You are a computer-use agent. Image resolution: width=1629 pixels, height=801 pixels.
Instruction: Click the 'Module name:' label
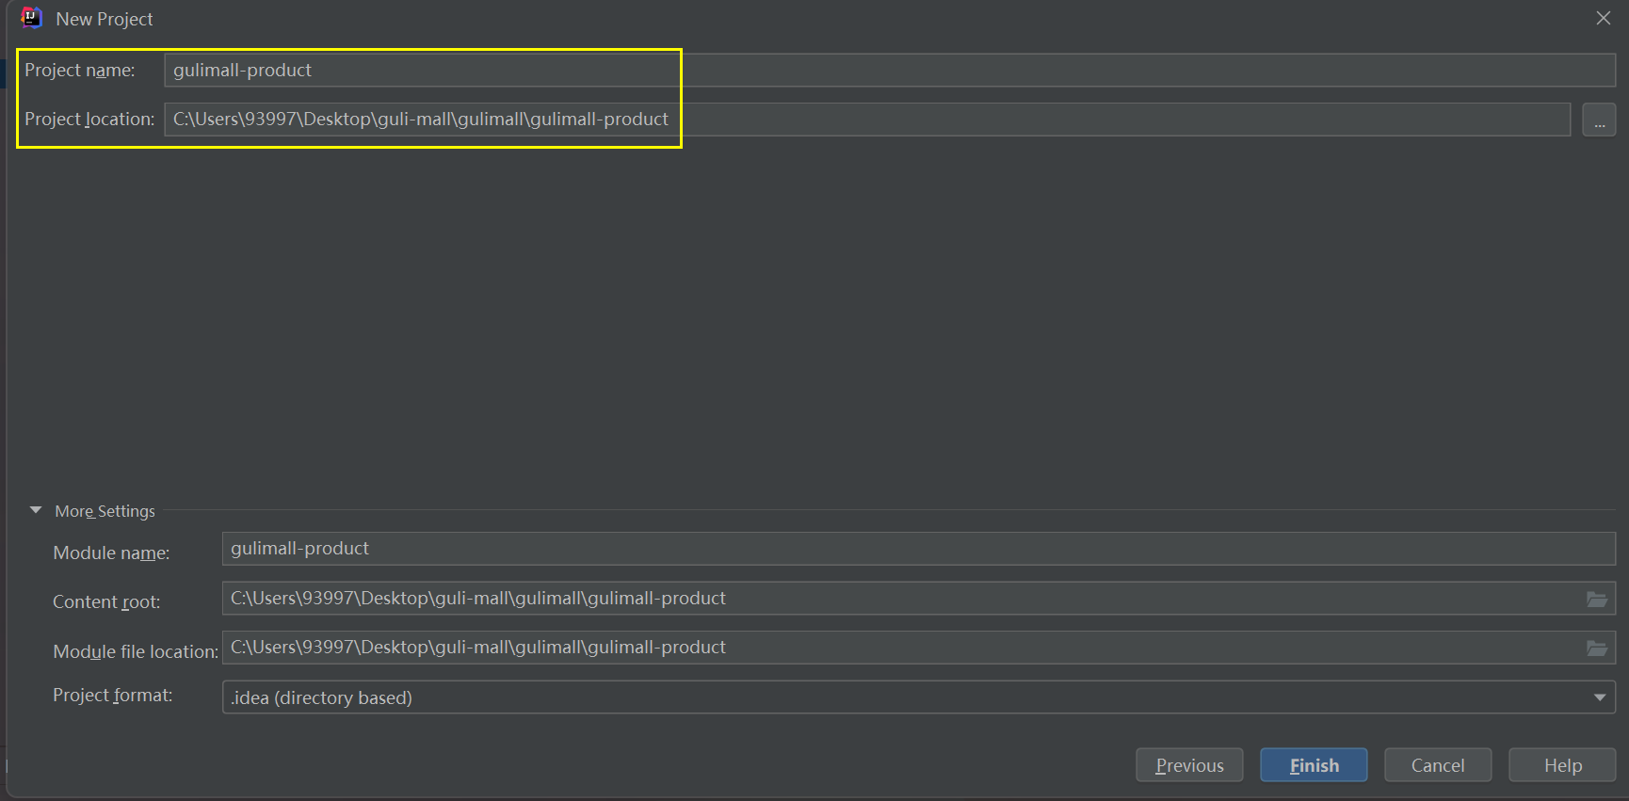click(x=111, y=553)
